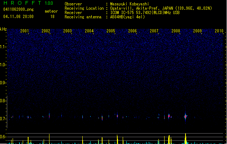Viewport: 227px width, 144px height.
Task: Click the 0.7 kHz frequency label
Action: pyautogui.click(x=3, y=119)
